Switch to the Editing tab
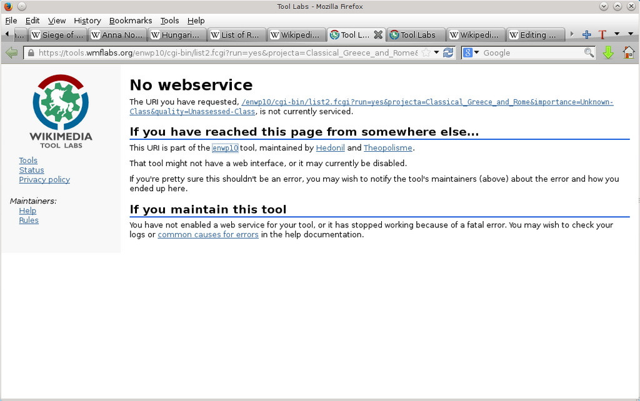Image resolution: width=640 pixels, height=401 pixels. pos(536,35)
